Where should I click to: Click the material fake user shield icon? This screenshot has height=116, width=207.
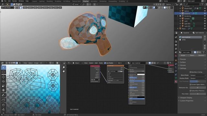195,52
